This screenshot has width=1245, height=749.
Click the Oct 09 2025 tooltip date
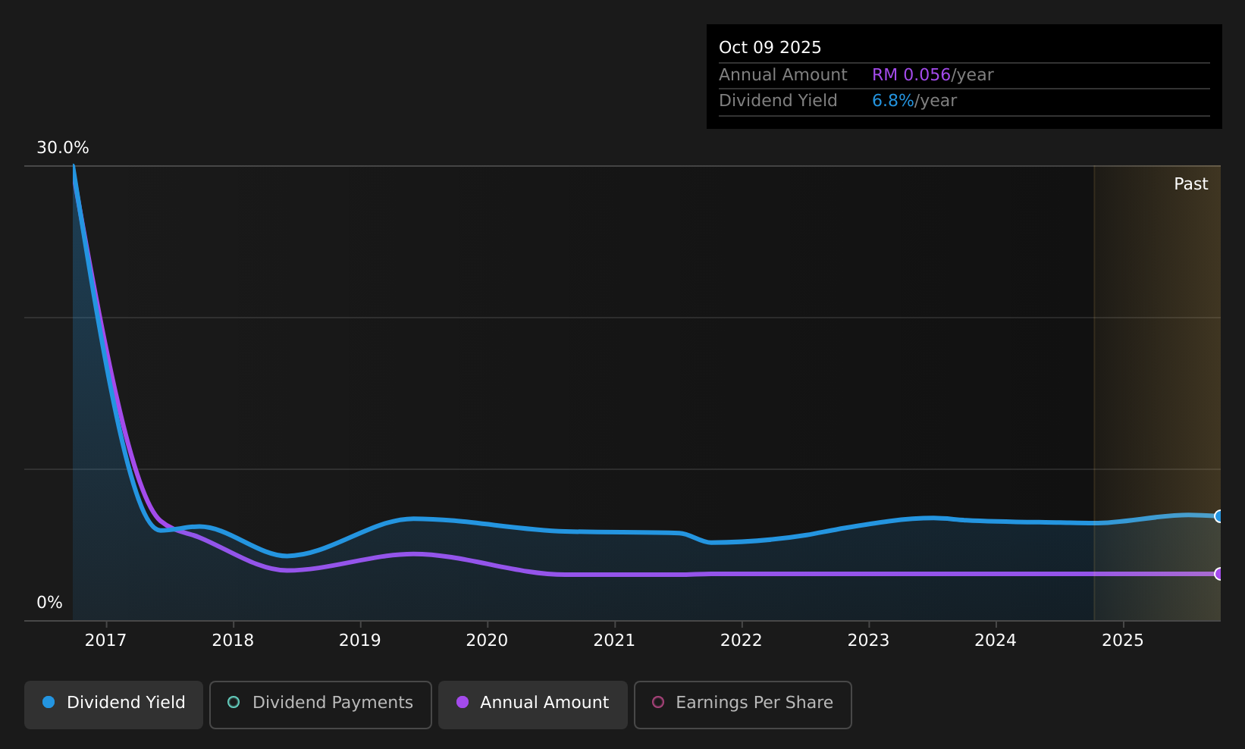pyautogui.click(x=770, y=48)
